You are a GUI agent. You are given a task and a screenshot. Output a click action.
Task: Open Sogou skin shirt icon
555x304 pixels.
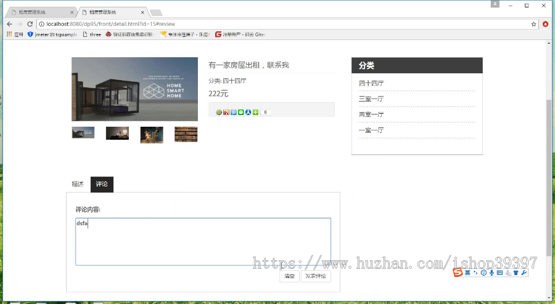click(x=516, y=273)
